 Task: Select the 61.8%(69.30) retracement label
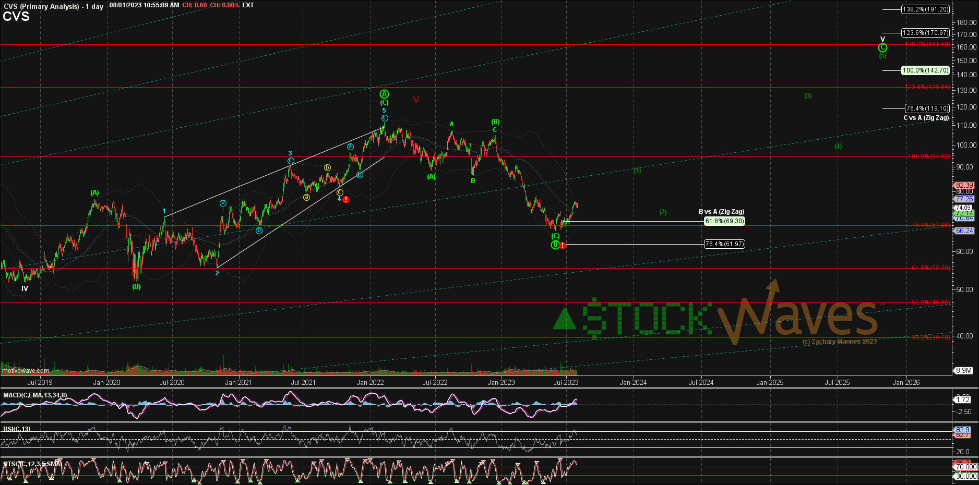724,221
